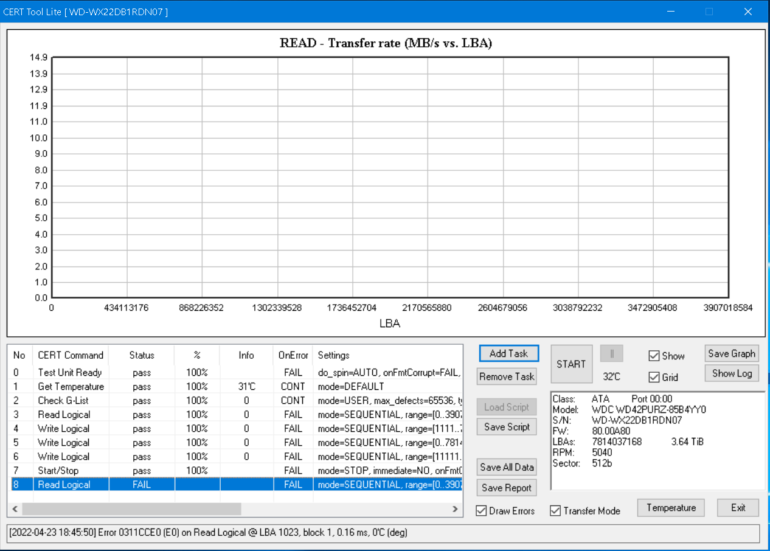Click Remove Task button
The height and width of the screenshot is (551, 770).
pos(507,376)
